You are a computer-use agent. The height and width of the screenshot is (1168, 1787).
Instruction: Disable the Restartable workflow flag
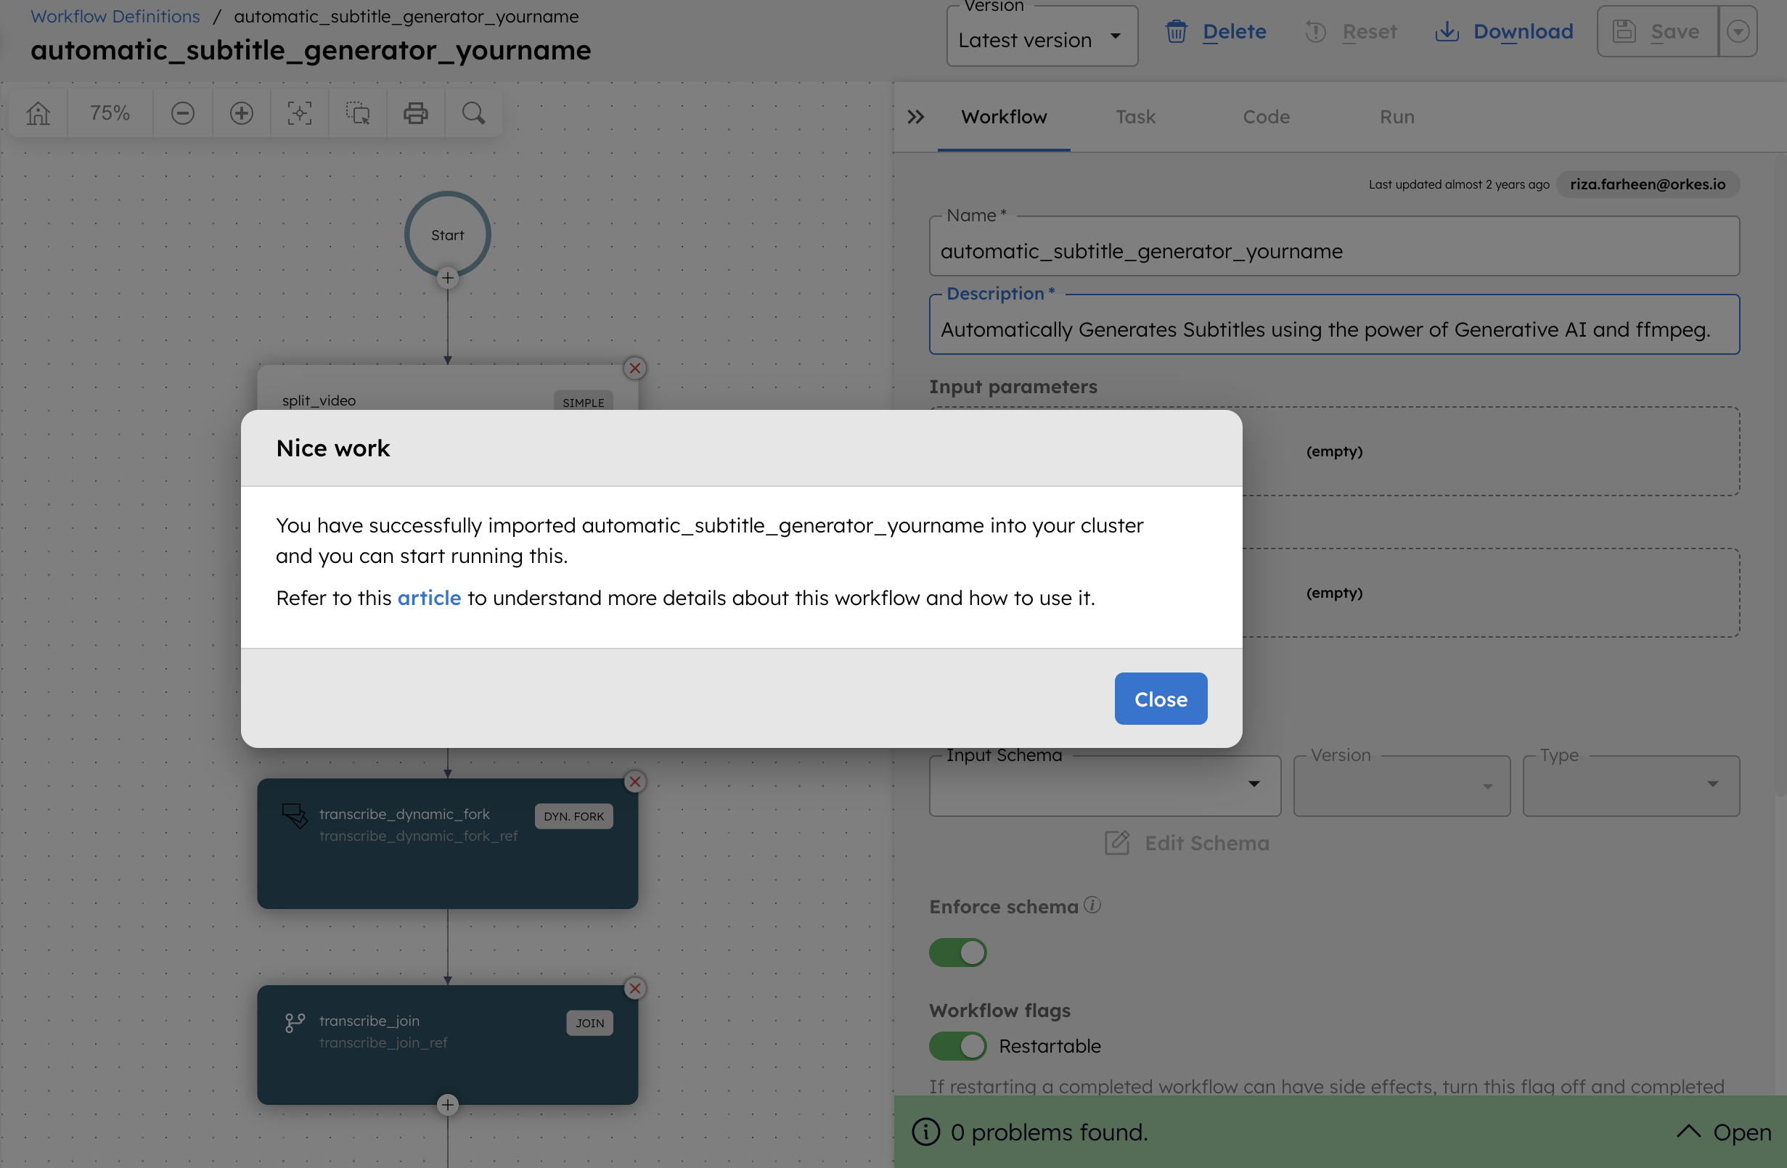tap(957, 1045)
